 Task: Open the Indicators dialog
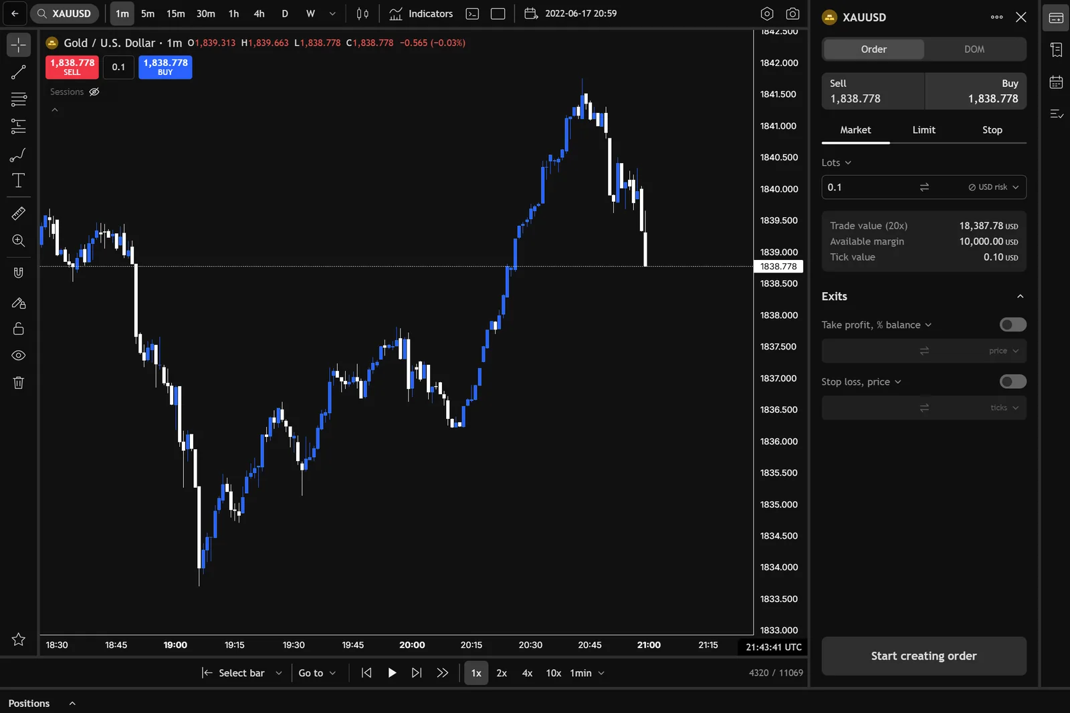coord(421,13)
